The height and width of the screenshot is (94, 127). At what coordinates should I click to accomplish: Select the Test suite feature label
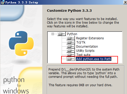pyautogui.click(x=83, y=55)
